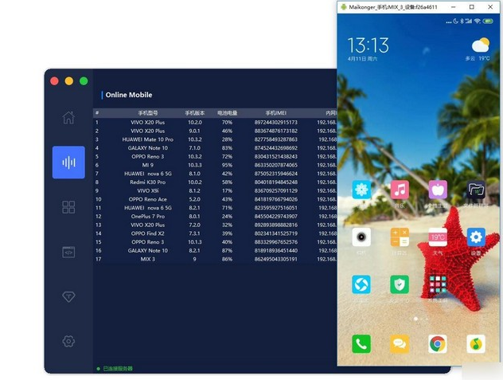Click the red macOS-style close dot
The image size is (503, 380).
55,81
